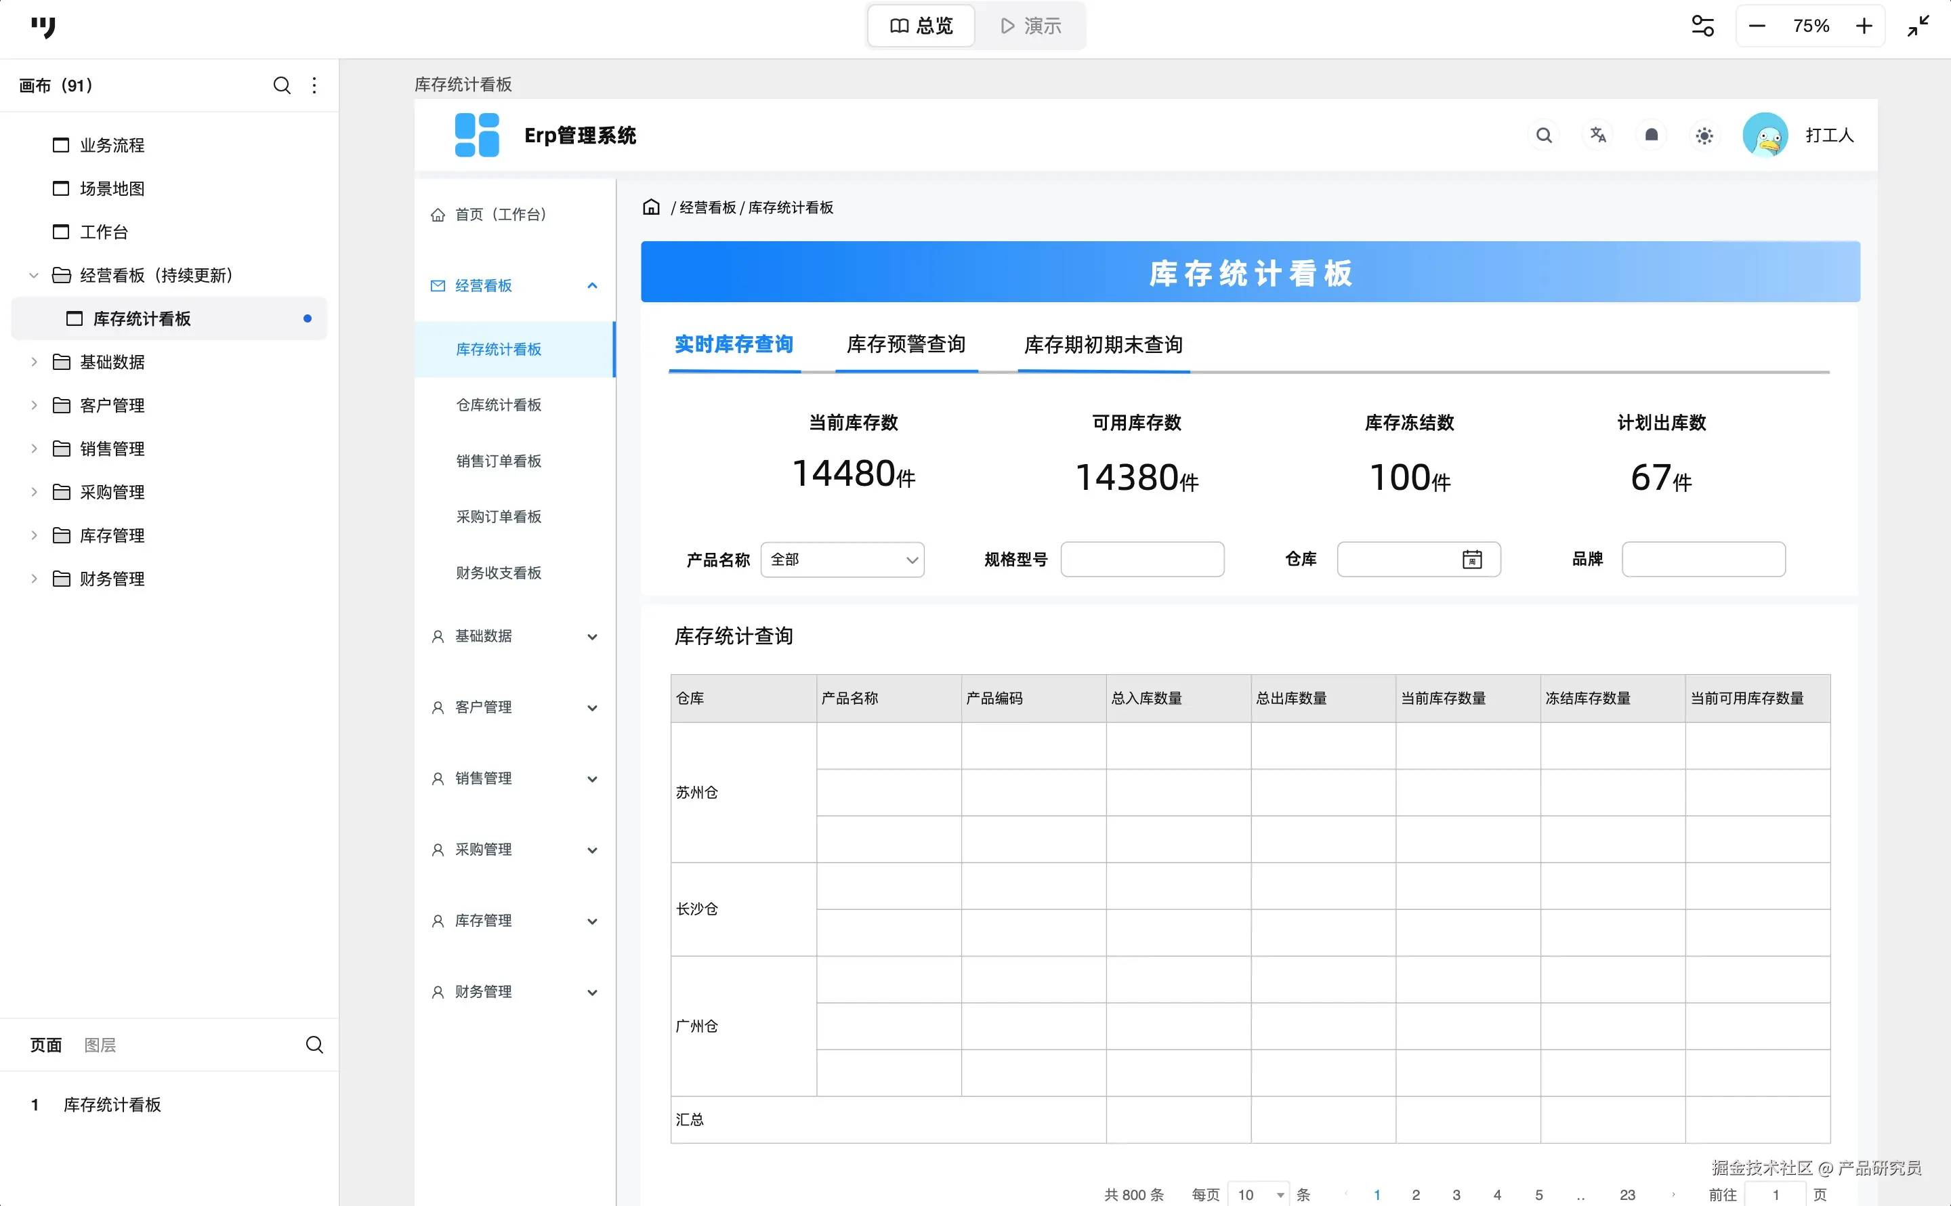
Task: Click the 品牌 input field
Action: 1703,559
